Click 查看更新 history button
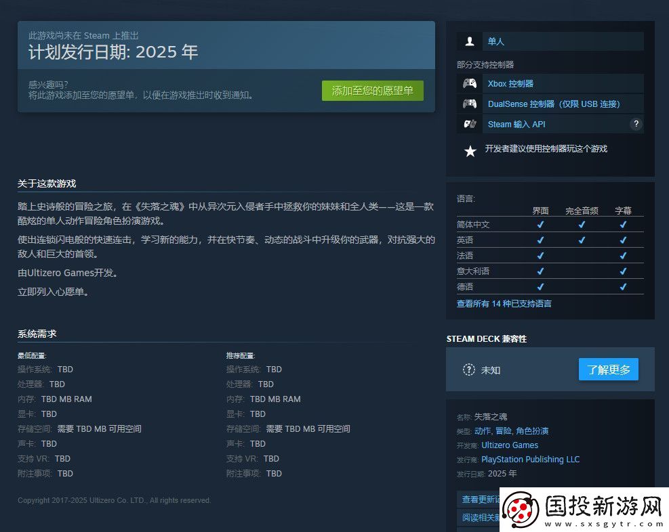 point(481,500)
